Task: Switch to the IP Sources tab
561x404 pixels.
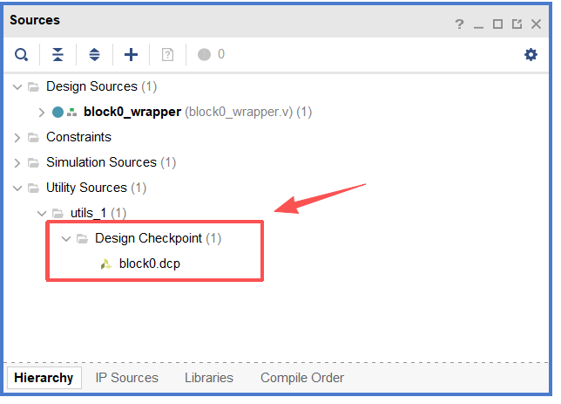Action: pos(126,378)
